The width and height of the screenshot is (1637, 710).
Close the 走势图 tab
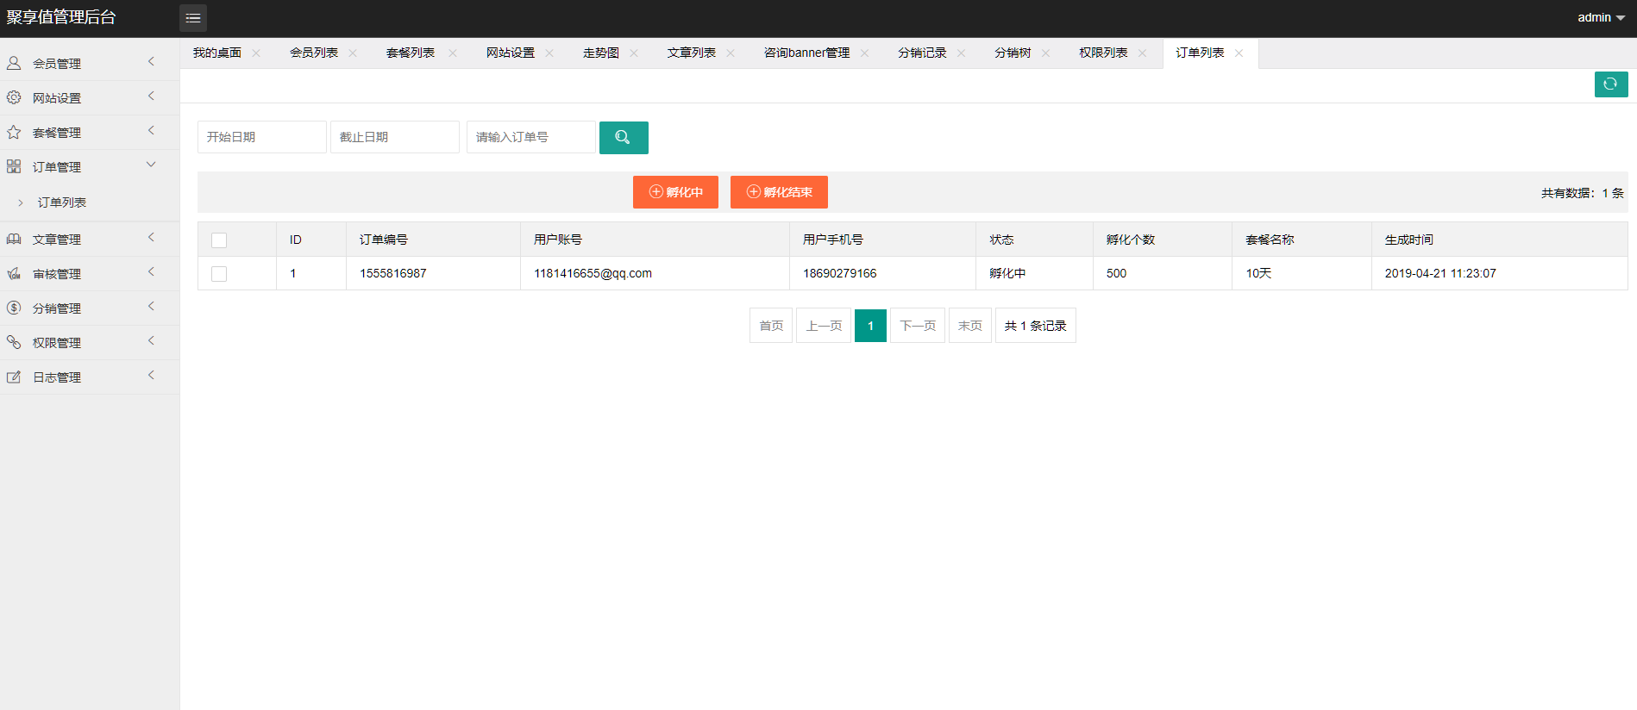tap(634, 53)
